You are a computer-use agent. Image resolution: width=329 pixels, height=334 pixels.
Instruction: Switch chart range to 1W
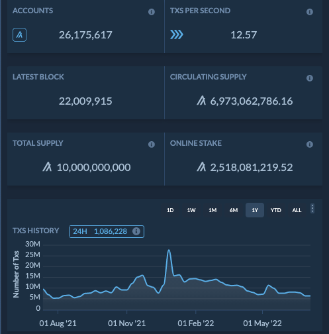pos(191,210)
